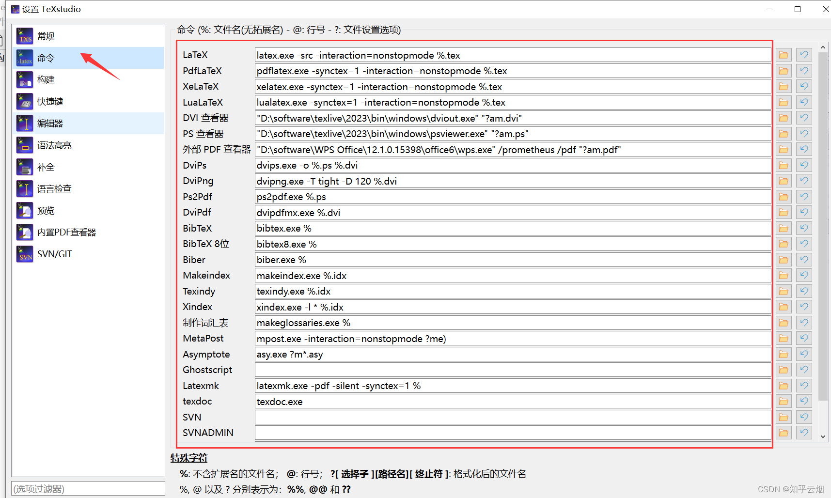Reset the BibTeX 8位 command
This screenshot has height=498, width=831.
click(804, 244)
